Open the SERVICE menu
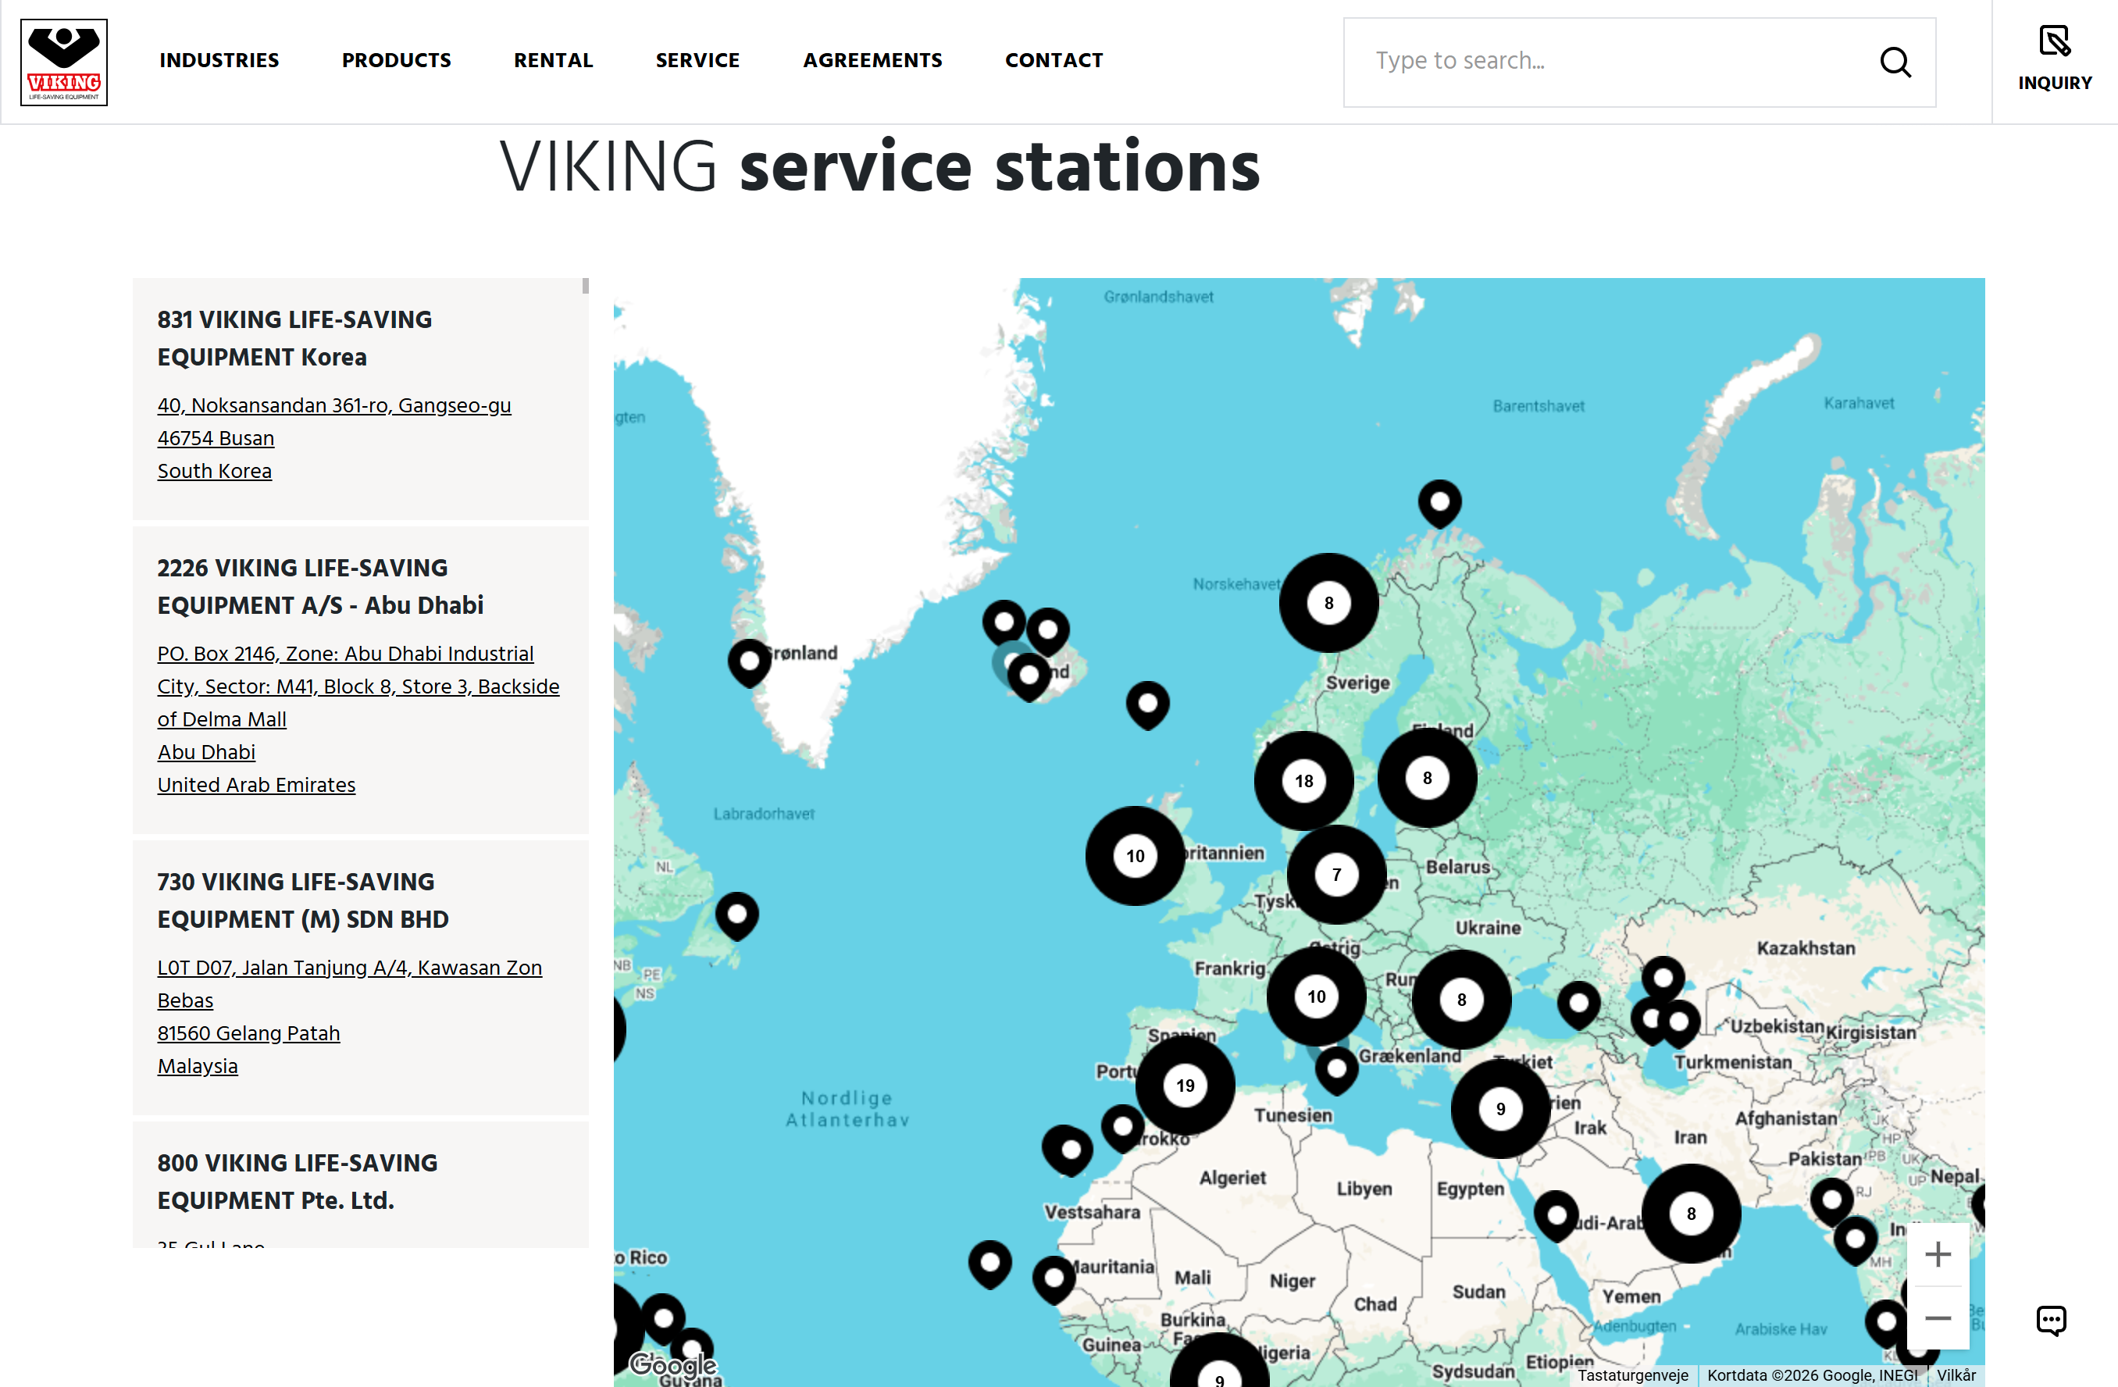The height and width of the screenshot is (1387, 2118). click(697, 60)
